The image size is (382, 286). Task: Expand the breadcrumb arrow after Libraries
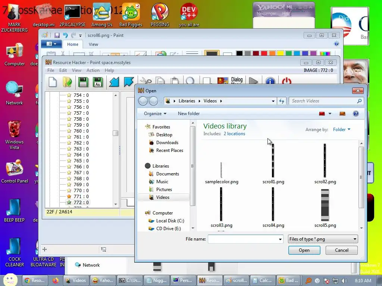[x=199, y=101]
